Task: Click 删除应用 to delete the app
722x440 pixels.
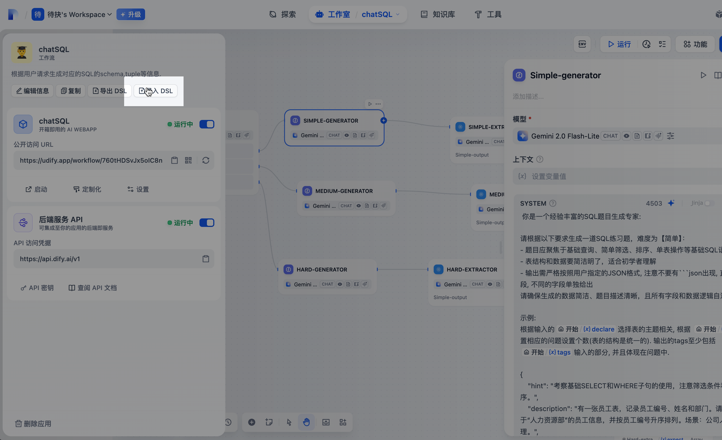Action: [x=33, y=424]
